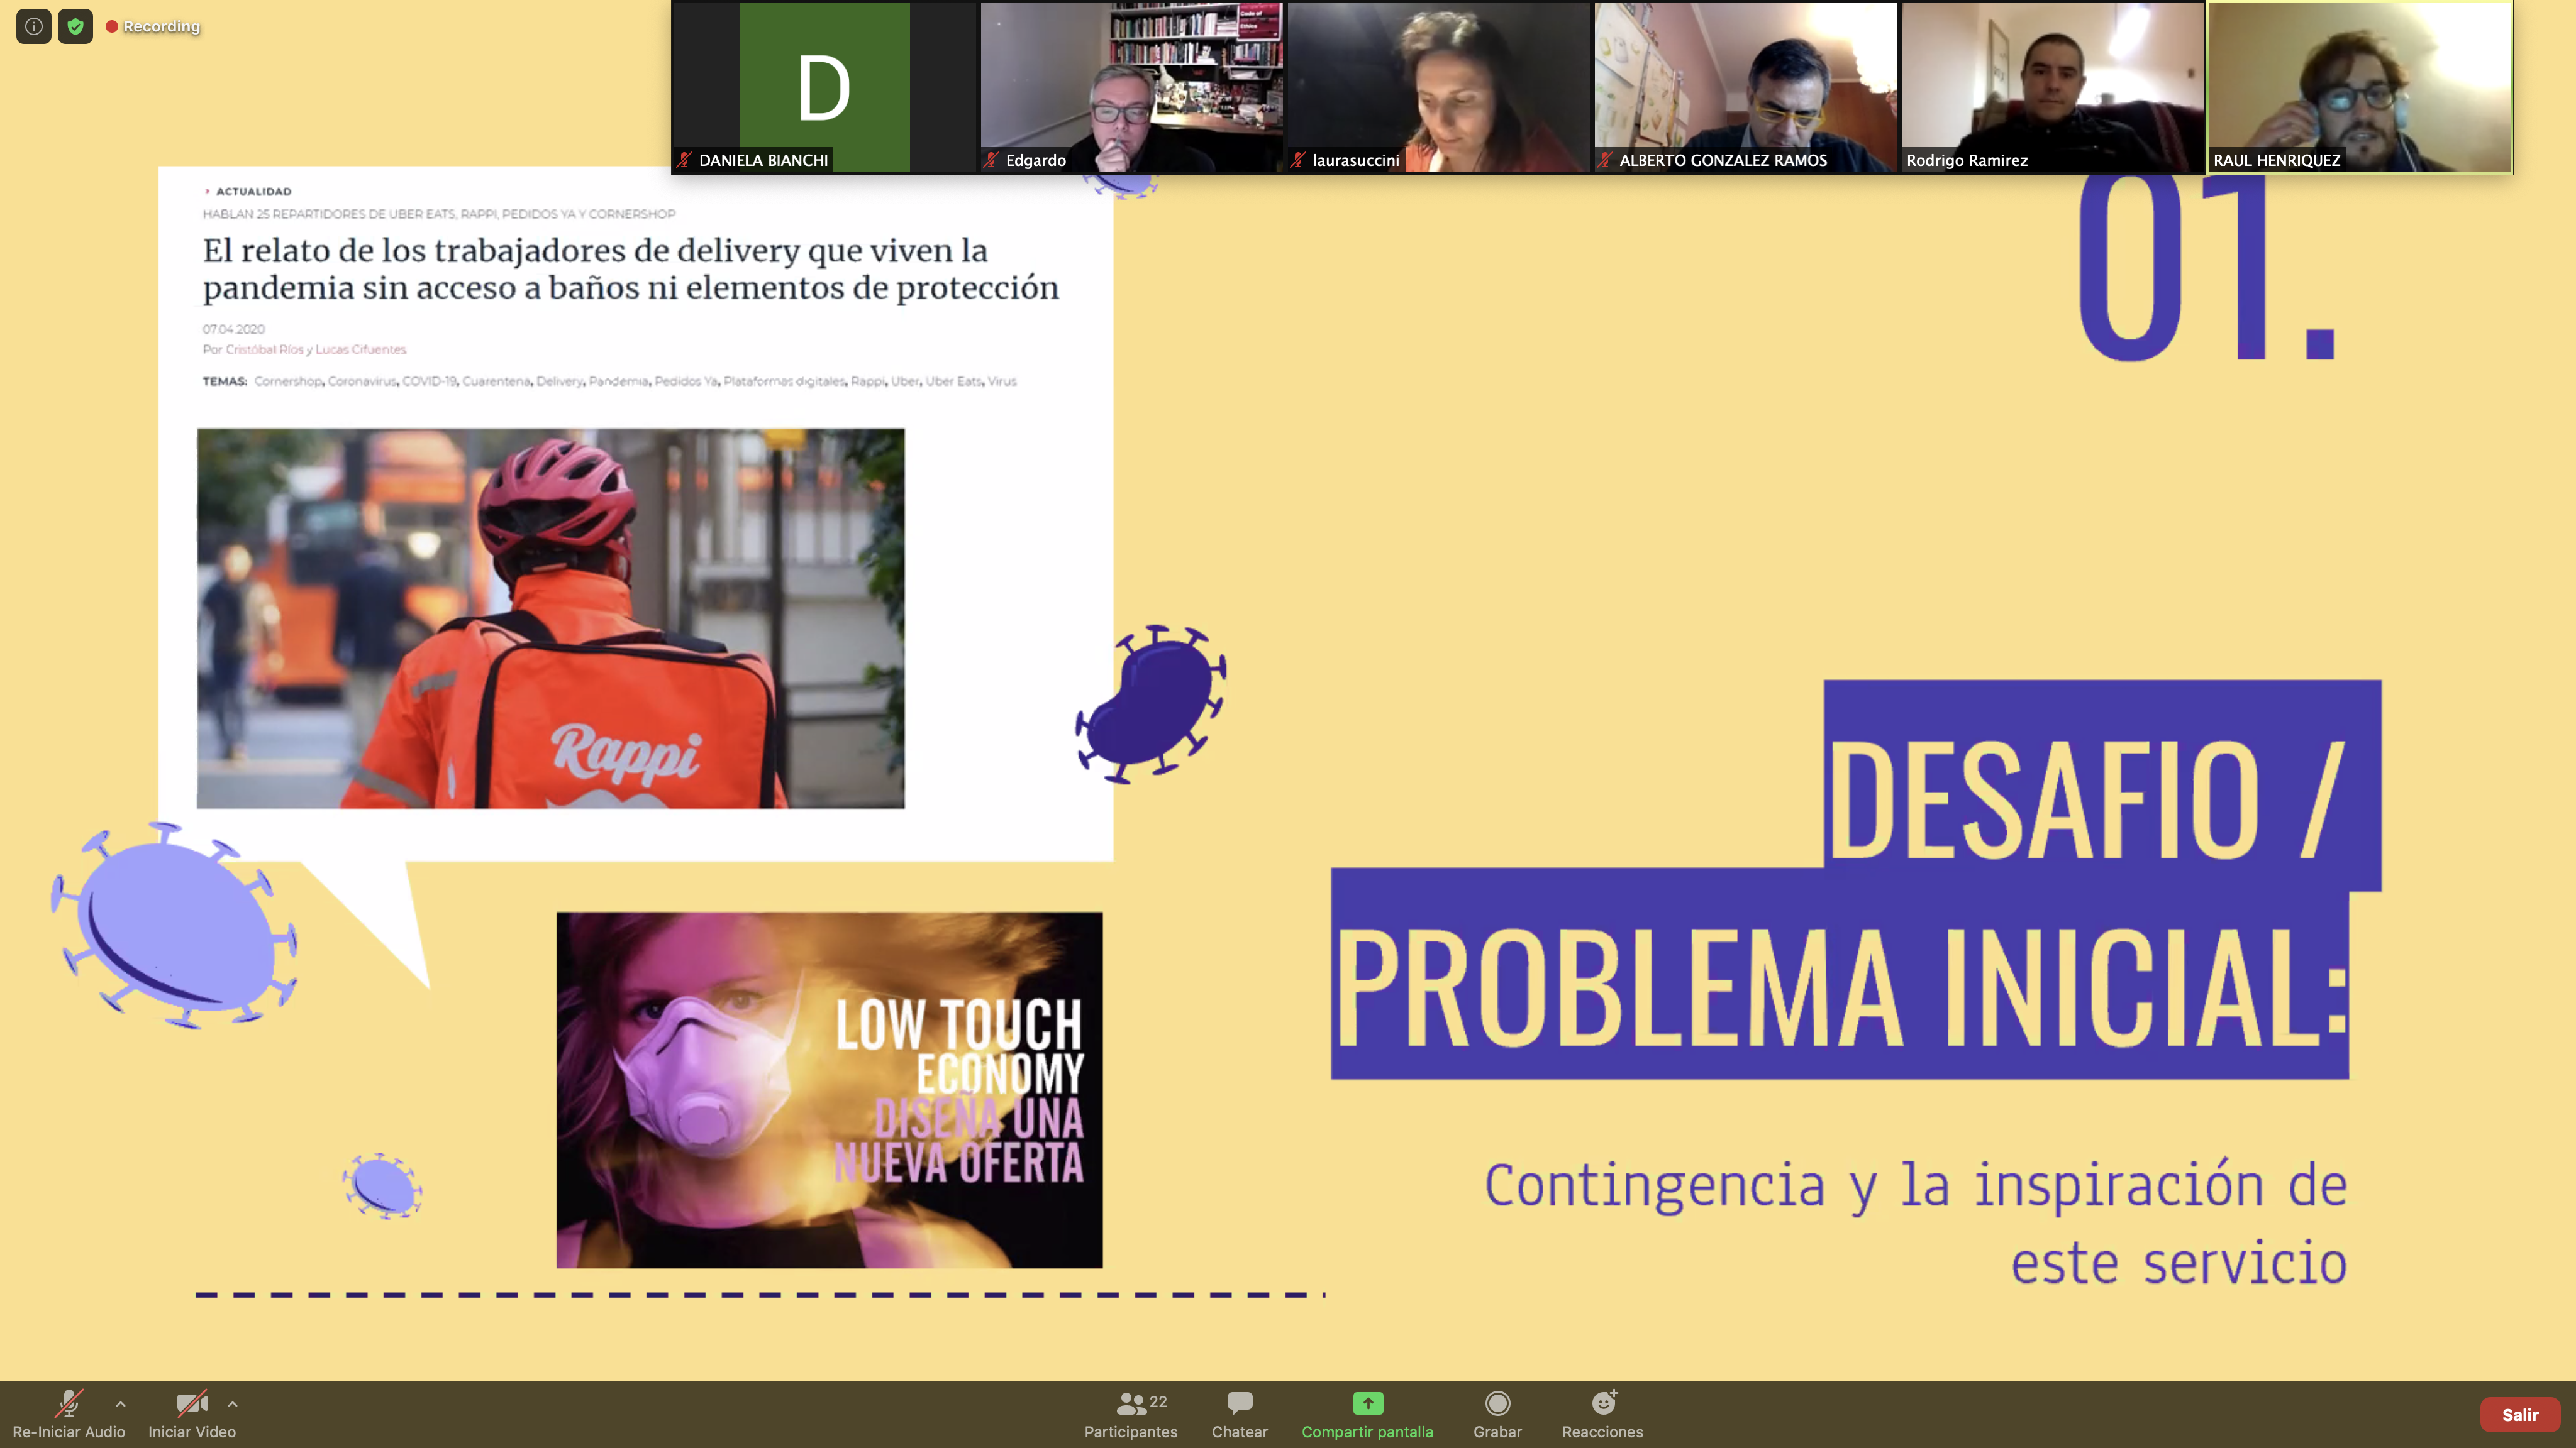2576x1448 pixels.
Task: Click the red Recording indicator
Action: pyautogui.click(x=153, y=26)
